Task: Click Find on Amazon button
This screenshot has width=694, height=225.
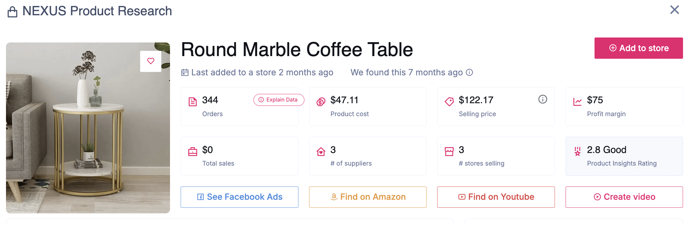Action: click(x=367, y=197)
